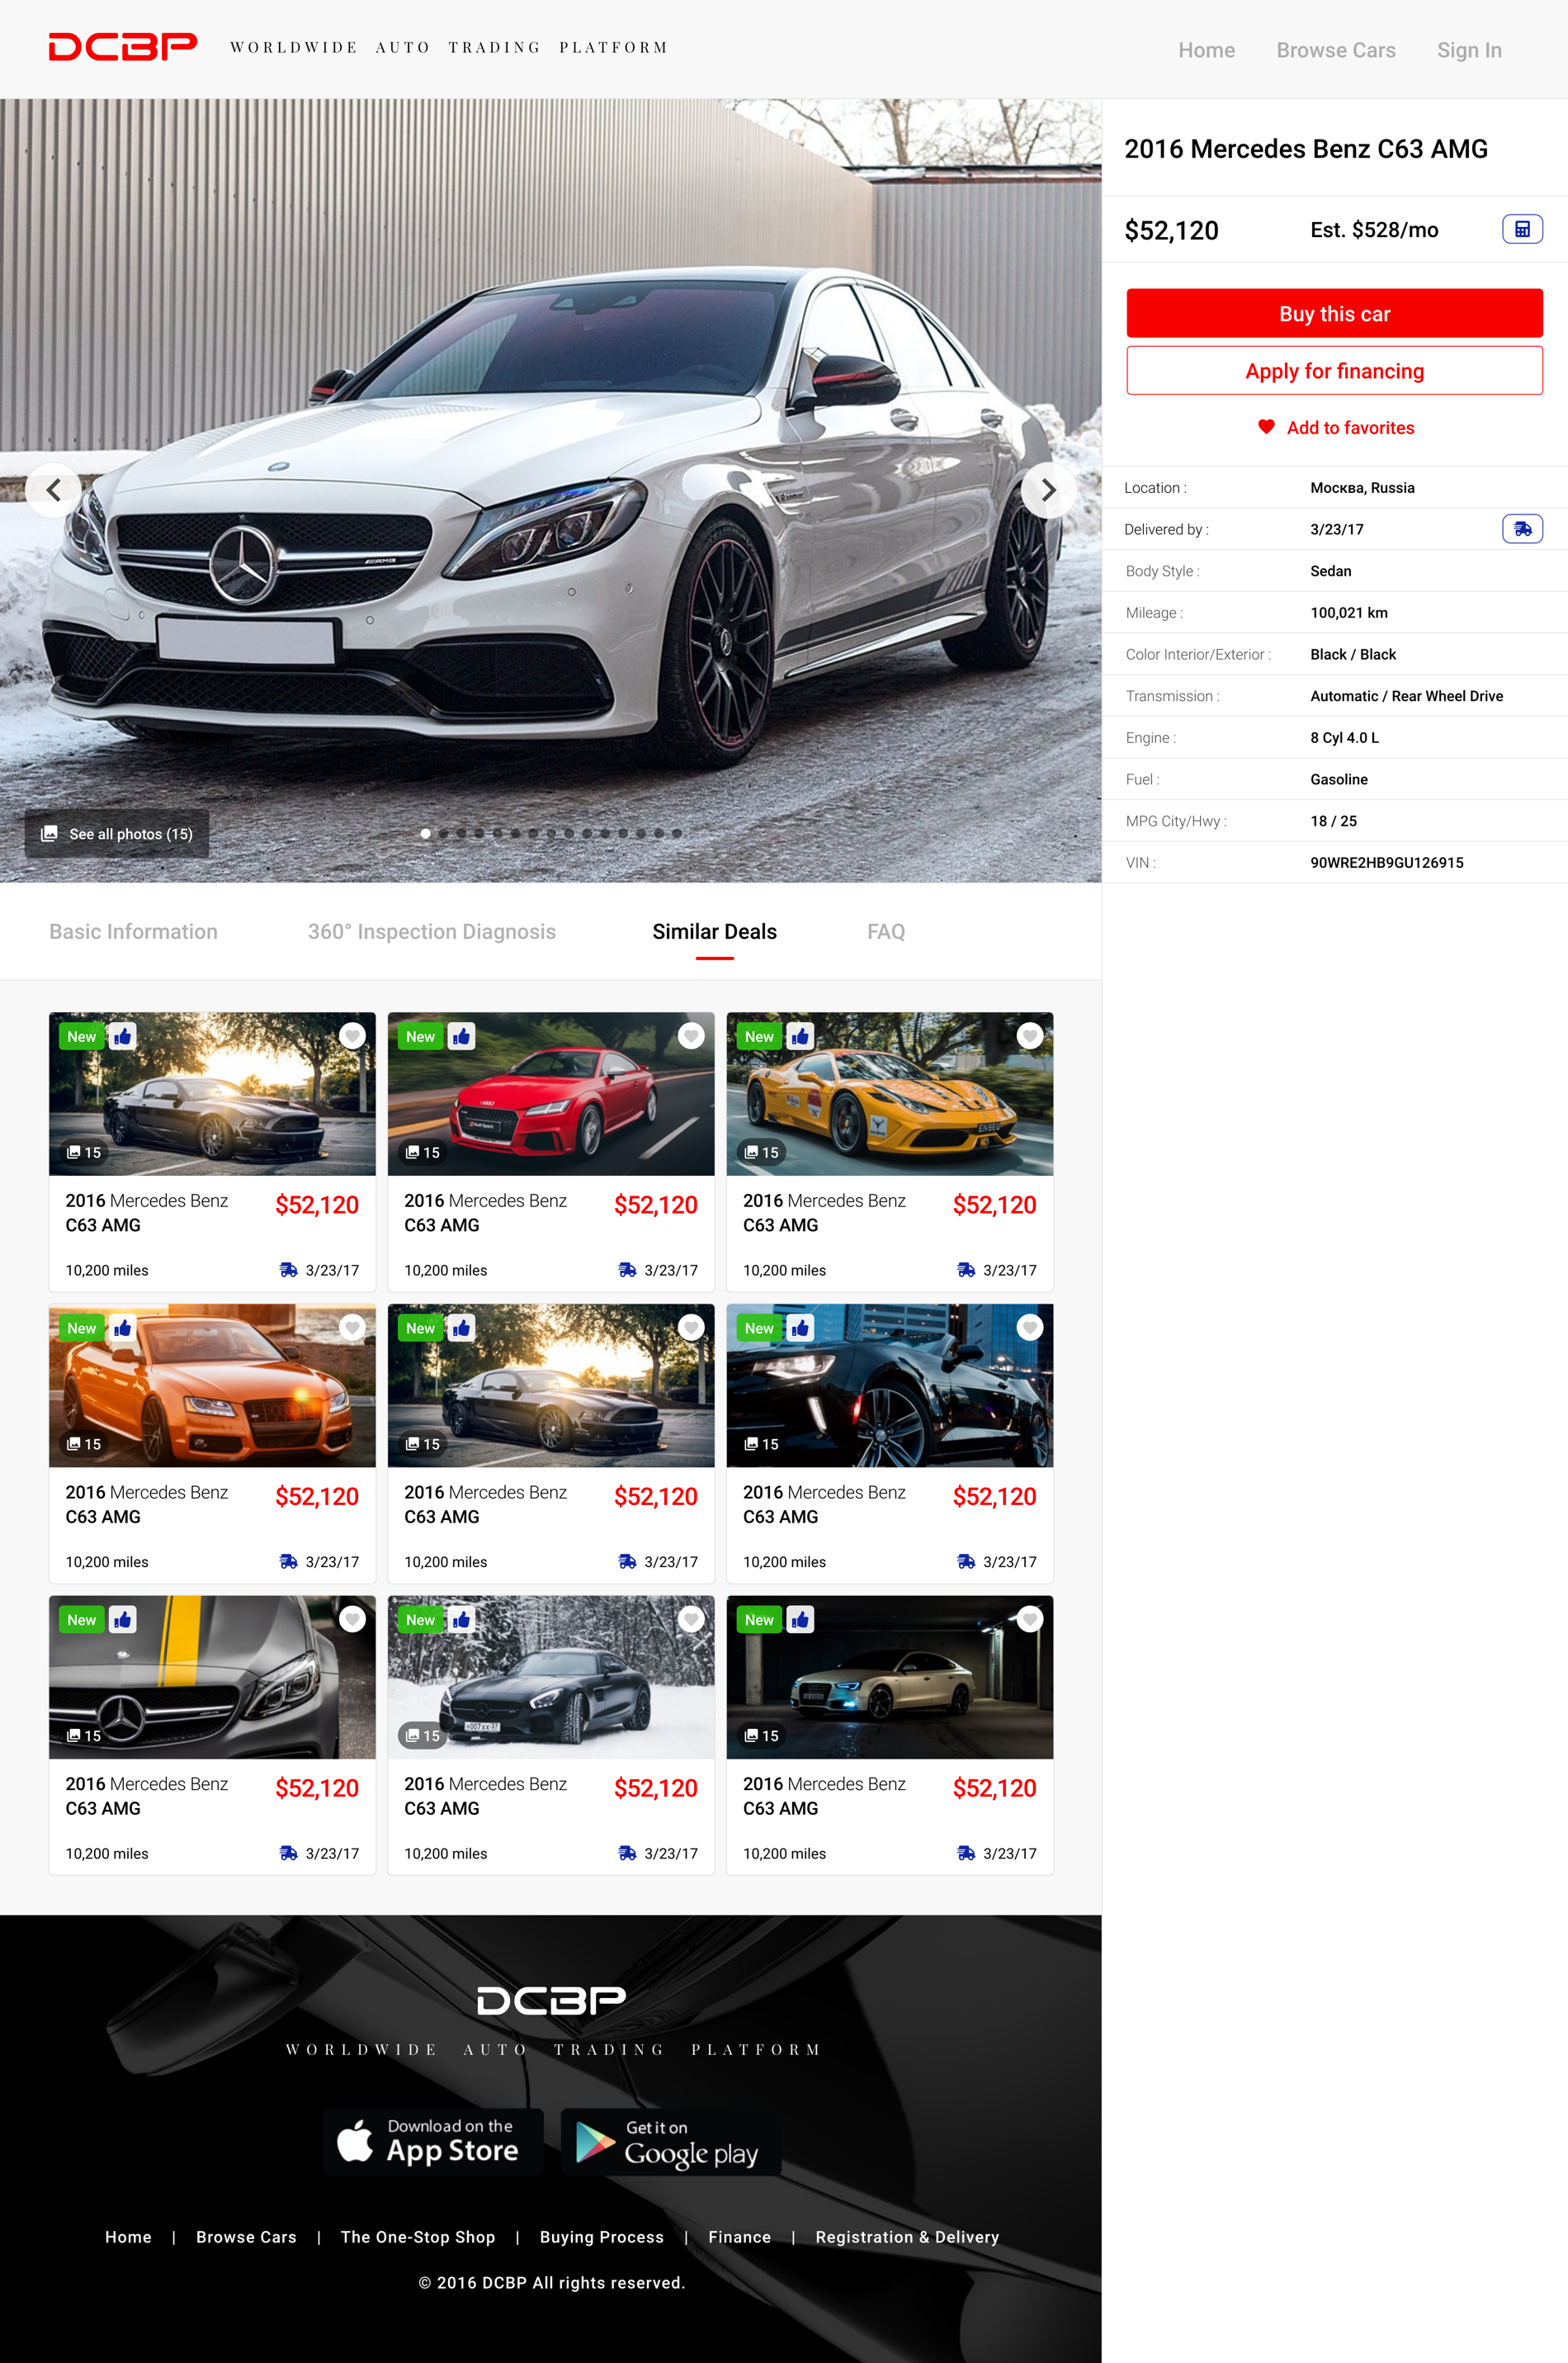Click thumbs-up icon on the white Audi garage card
The height and width of the screenshot is (2363, 1568).
pos(800,1620)
